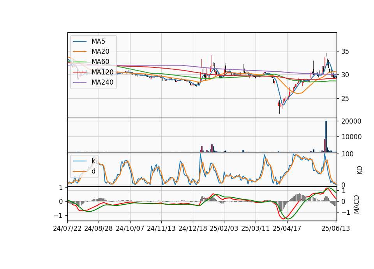The width and height of the screenshot is (374, 269).
Task: Click the MA5 legend label
Action: pyautogui.click(x=98, y=41)
